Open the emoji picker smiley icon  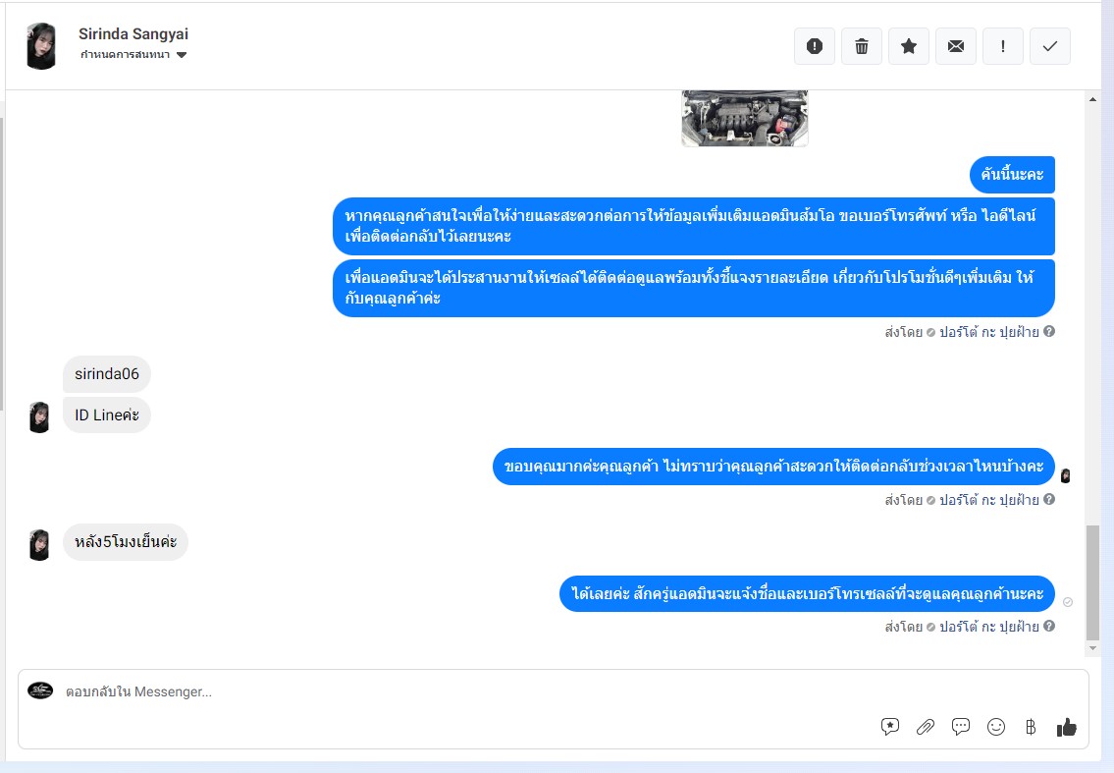pyautogui.click(x=996, y=726)
